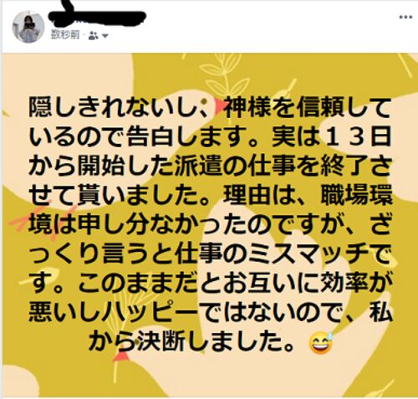Click the blacked-out poster name

98,15
